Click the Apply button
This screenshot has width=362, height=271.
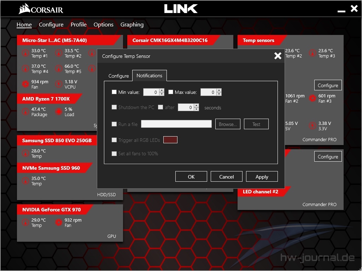(x=262, y=177)
